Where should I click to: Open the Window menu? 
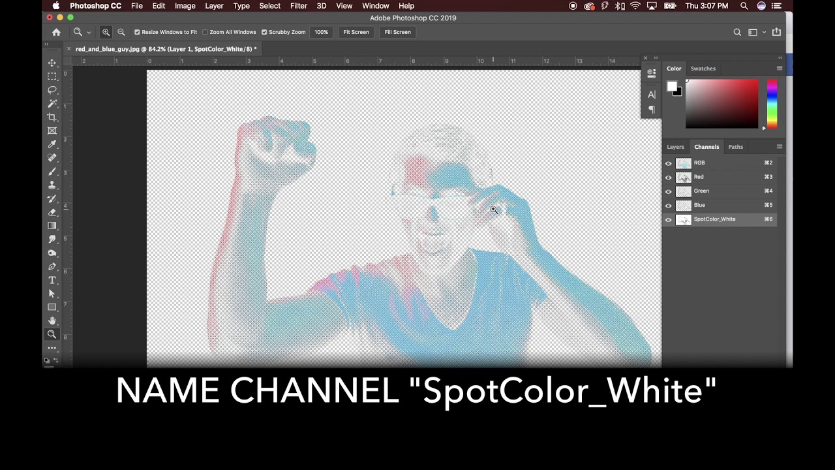(x=375, y=6)
